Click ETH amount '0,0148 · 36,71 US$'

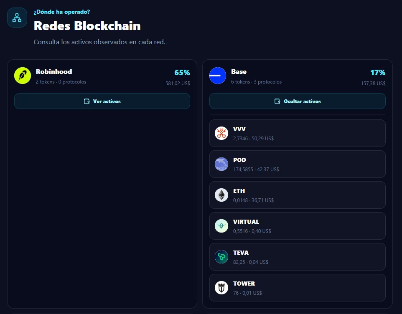pos(253,200)
